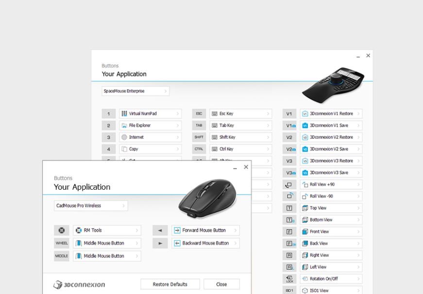The image size is (423, 294).
Task: Click the Virtual NumPad grid icon
Action: tap(124, 114)
